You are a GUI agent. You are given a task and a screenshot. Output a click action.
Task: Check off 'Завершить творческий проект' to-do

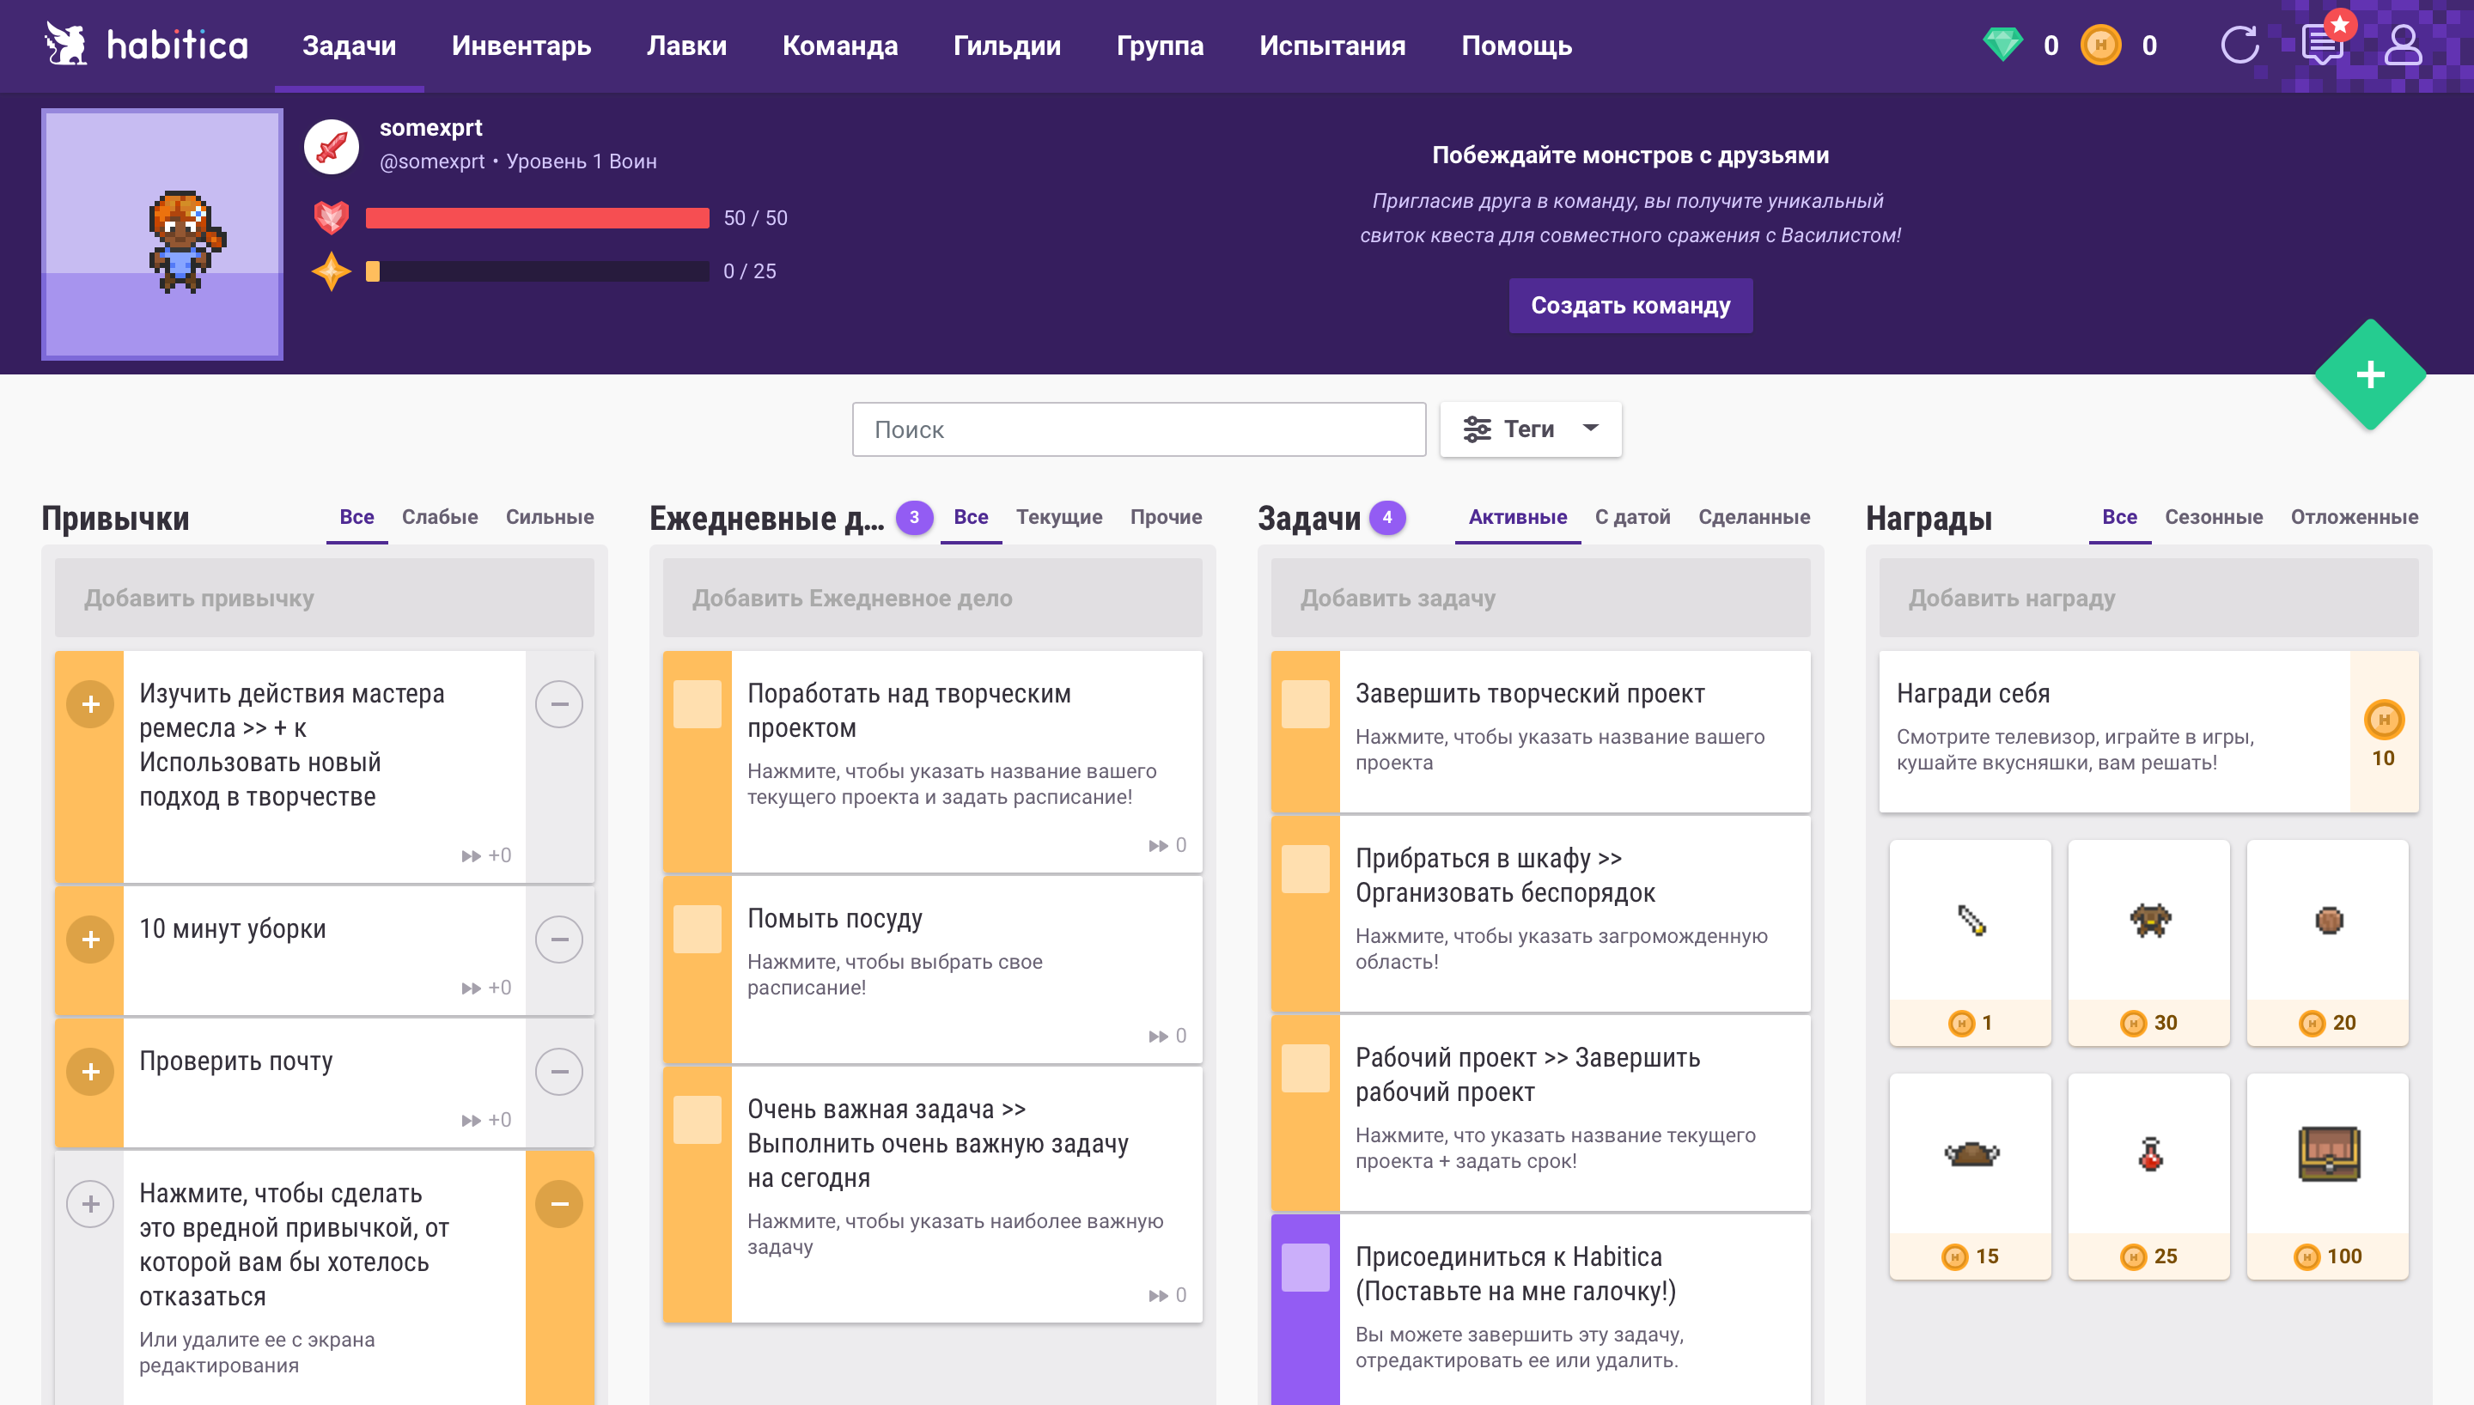(x=1306, y=704)
